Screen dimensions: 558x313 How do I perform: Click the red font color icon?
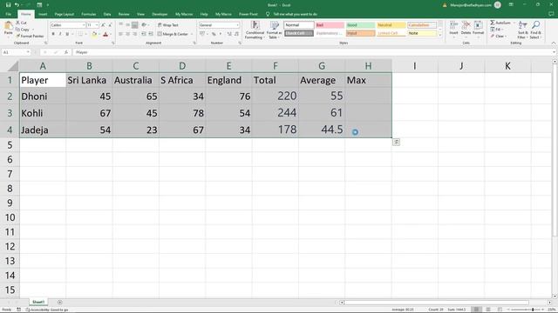pos(105,35)
